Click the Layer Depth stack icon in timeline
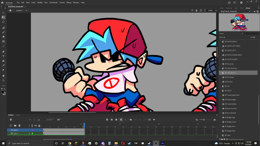The image size is (260, 146). coord(11,120)
